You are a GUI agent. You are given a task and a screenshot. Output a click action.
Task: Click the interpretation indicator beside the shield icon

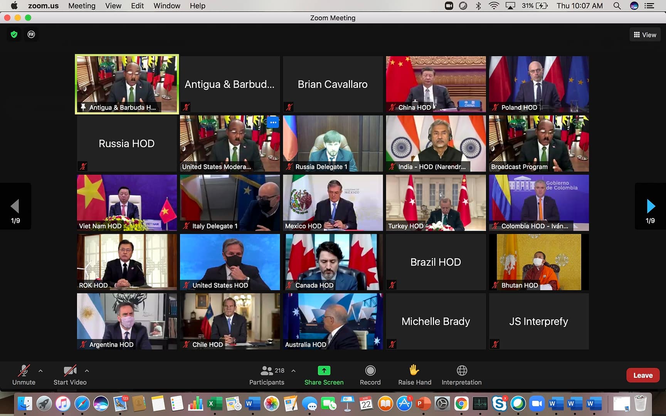click(x=31, y=35)
